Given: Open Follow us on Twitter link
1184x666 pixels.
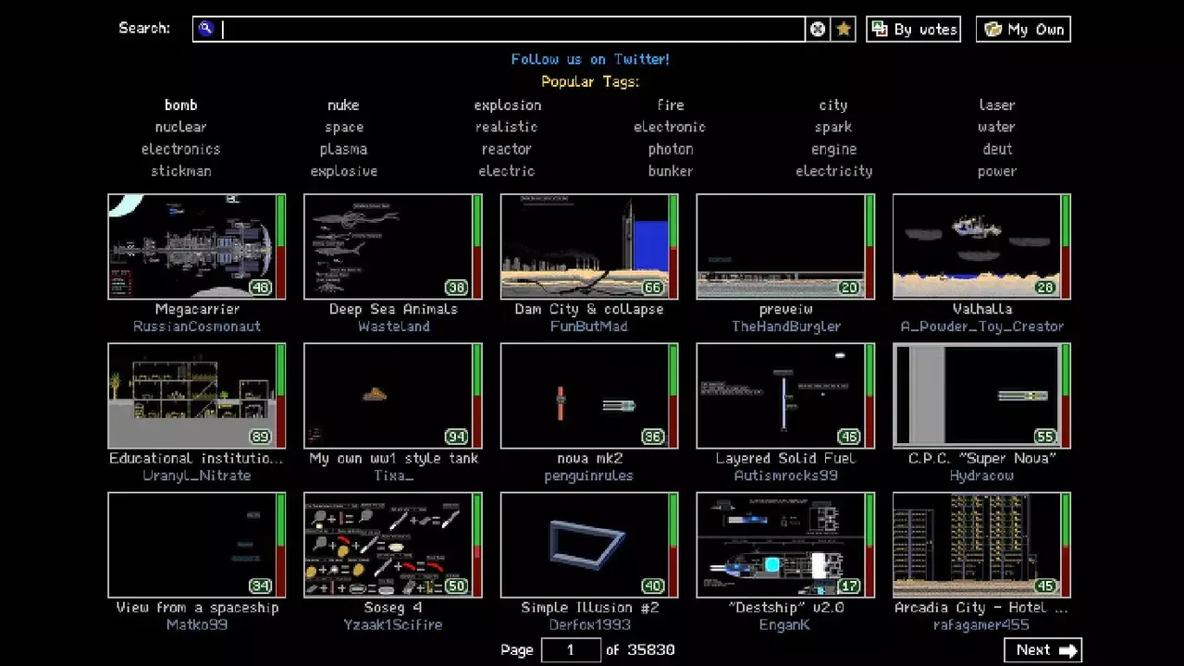Looking at the screenshot, I should click(x=590, y=59).
